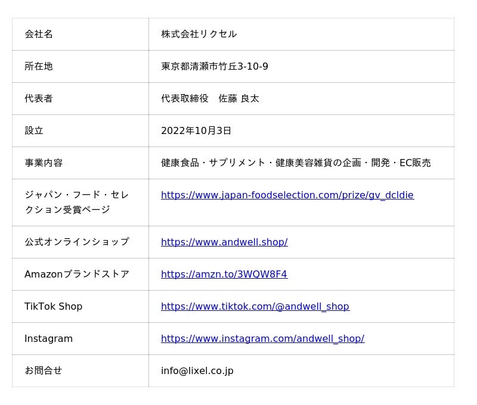
Task: Click the ジャパン・フード・セレクション受賞ページ label
Action: (x=77, y=202)
